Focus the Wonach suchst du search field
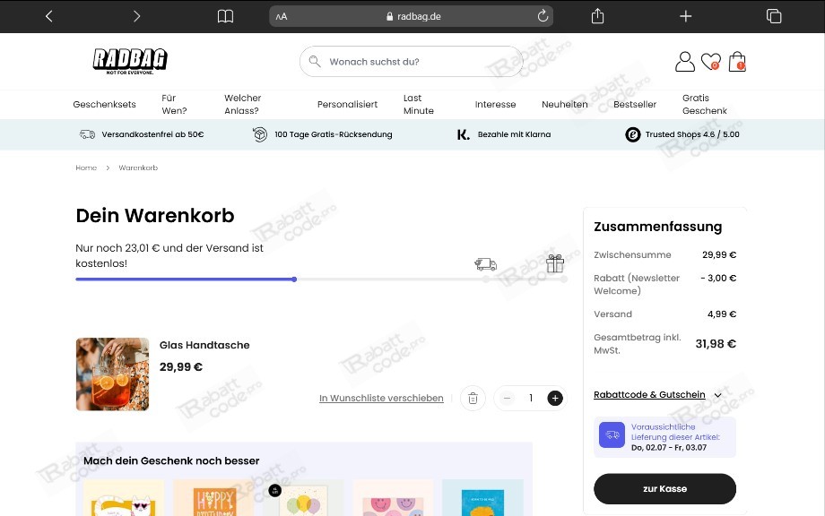Screen dimensions: 825x516 click(411, 62)
